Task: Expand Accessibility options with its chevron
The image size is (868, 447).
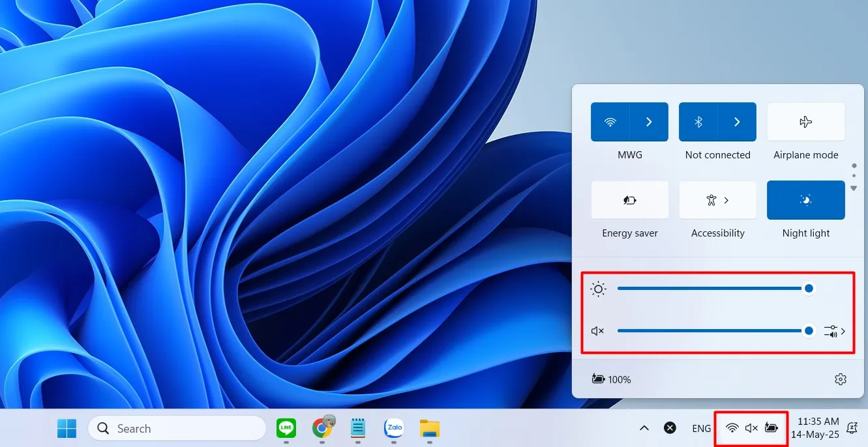Action: tap(726, 200)
